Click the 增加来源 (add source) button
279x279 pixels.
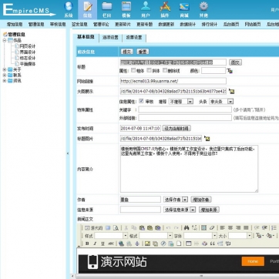tap(209, 210)
